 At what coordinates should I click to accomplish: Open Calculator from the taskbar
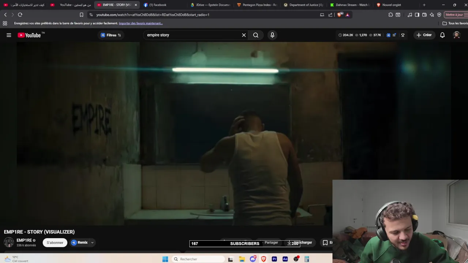(307, 259)
